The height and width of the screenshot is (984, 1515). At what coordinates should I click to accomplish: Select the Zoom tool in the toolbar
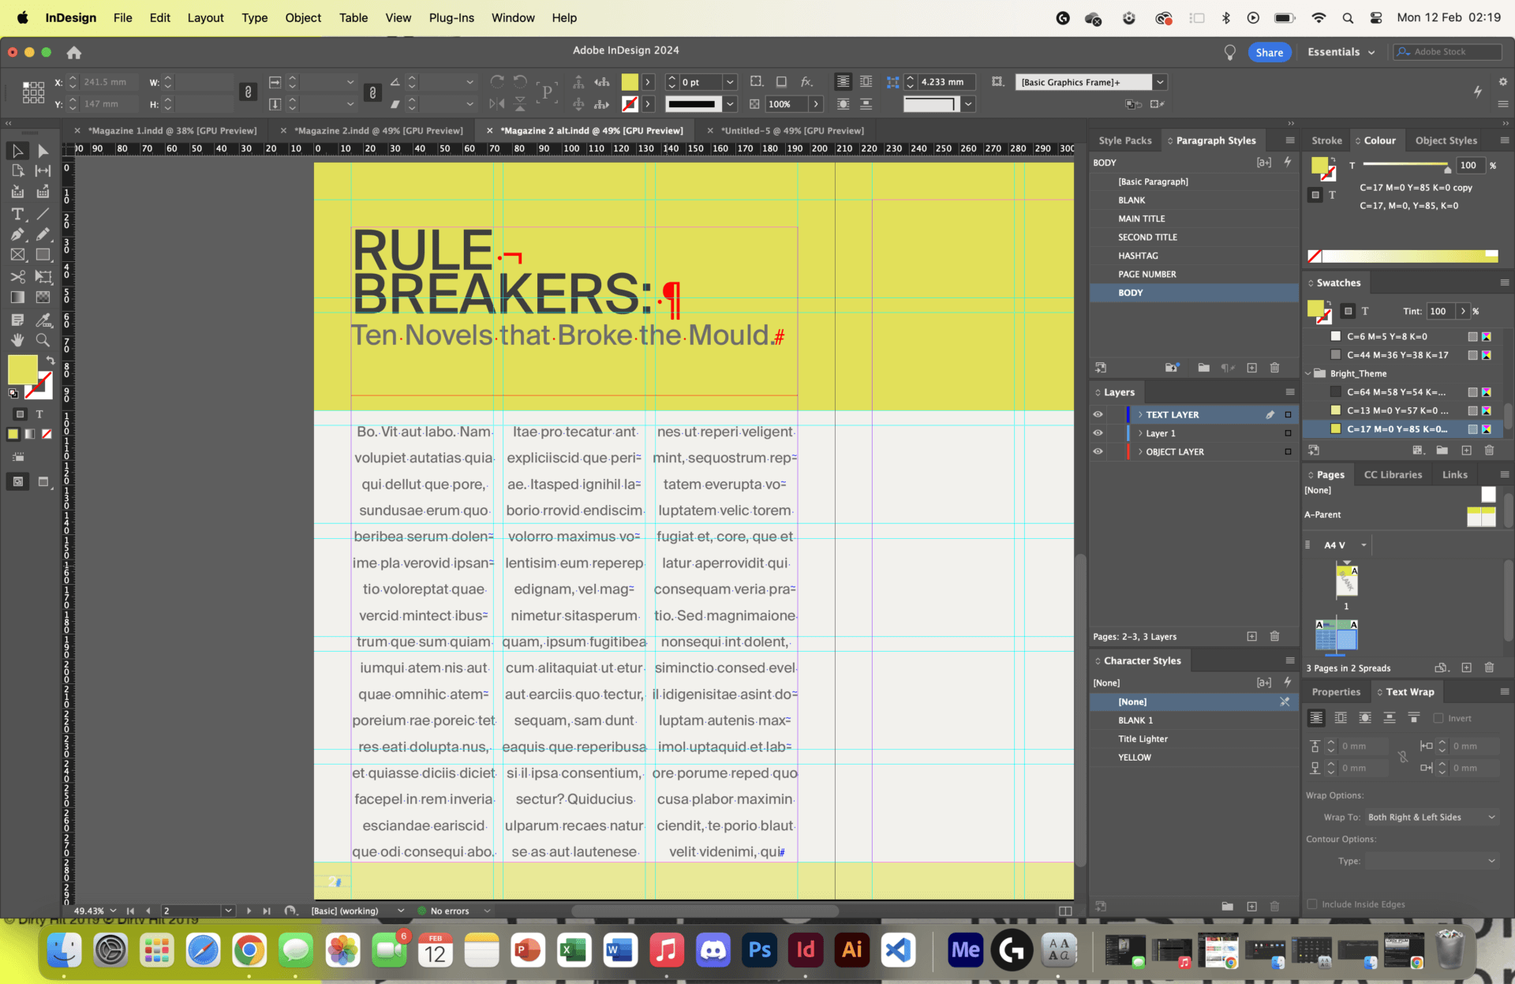click(43, 341)
